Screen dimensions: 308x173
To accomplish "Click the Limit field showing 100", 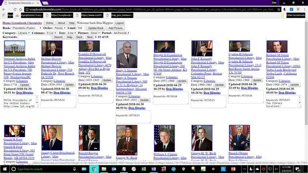I will 81,28.
